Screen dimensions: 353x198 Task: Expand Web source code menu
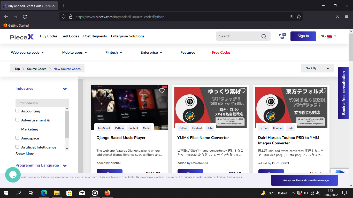(x=27, y=52)
